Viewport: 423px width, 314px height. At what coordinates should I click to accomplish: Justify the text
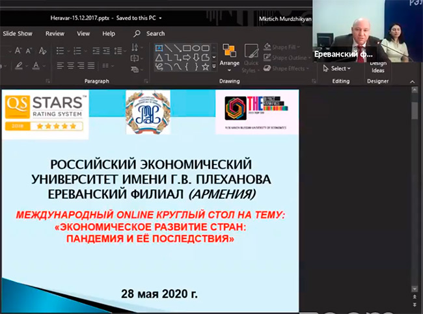click(91, 66)
